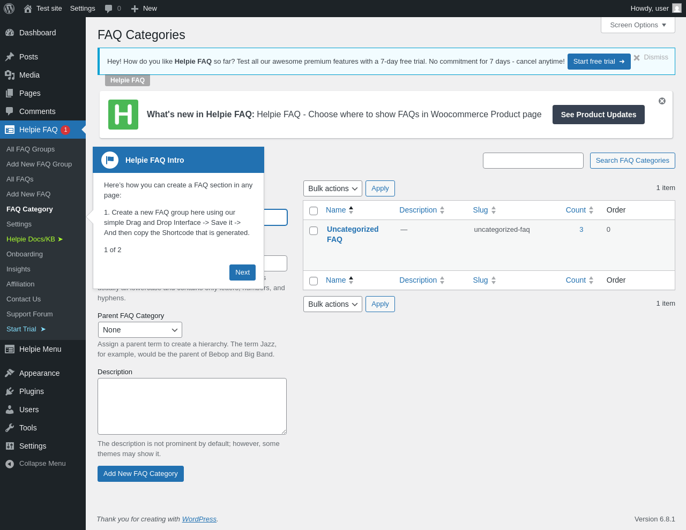Open the Support Forum submenu item
The image size is (686, 530).
point(29,314)
